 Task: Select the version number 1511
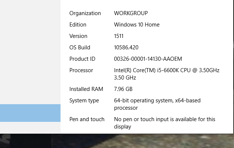(x=119, y=36)
